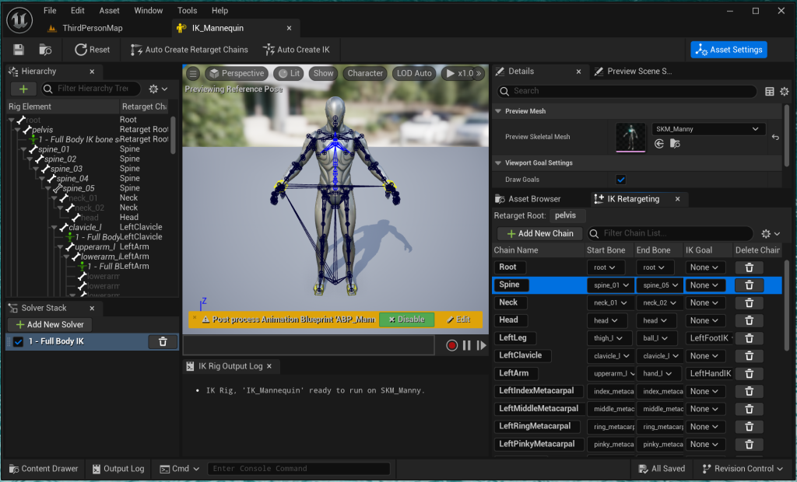Image resolution: width=797 pixels, height=482 pixels.
Task: Open the Asset menu
Action: tap(109, 11)
